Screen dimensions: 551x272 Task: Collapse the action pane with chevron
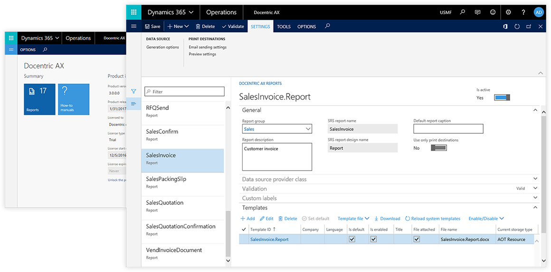(540, 73)
